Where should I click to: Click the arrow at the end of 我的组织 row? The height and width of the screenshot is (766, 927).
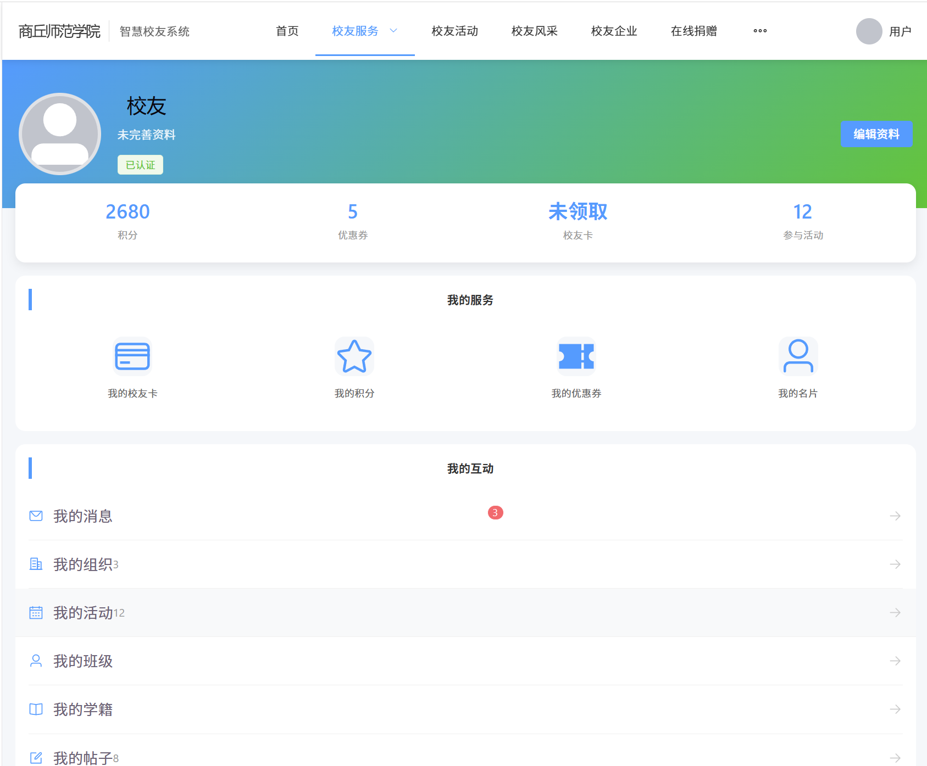point(895,564)
